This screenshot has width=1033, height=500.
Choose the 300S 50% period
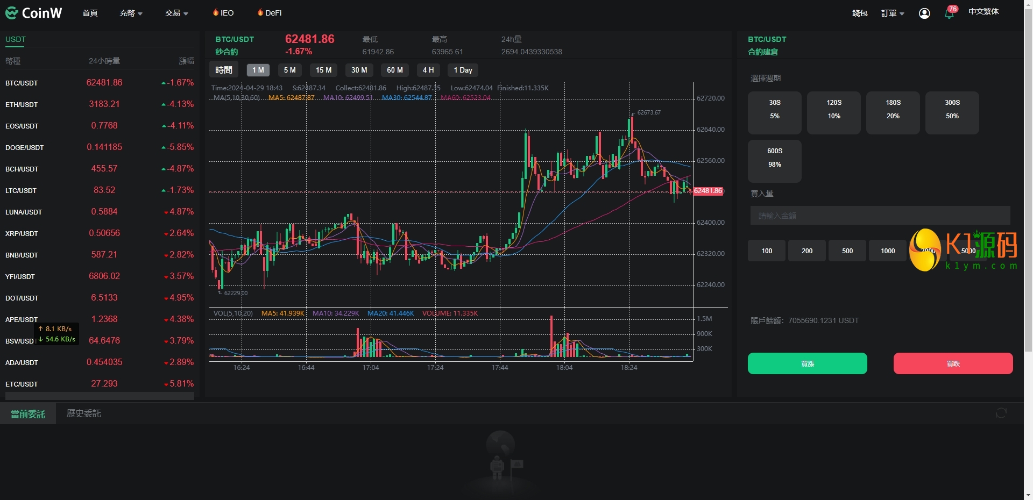[952, 113]
